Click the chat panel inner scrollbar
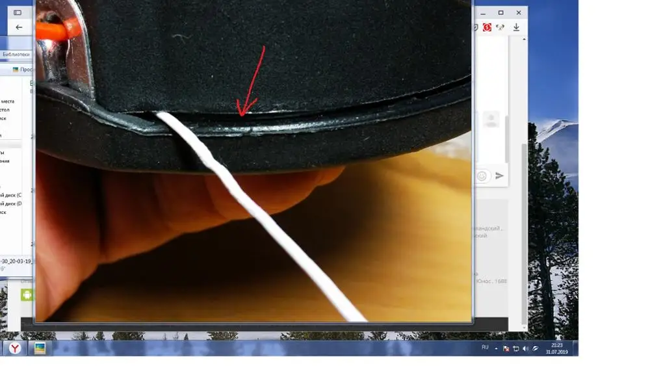Screen dimensions: 650x366 (506, 139)
